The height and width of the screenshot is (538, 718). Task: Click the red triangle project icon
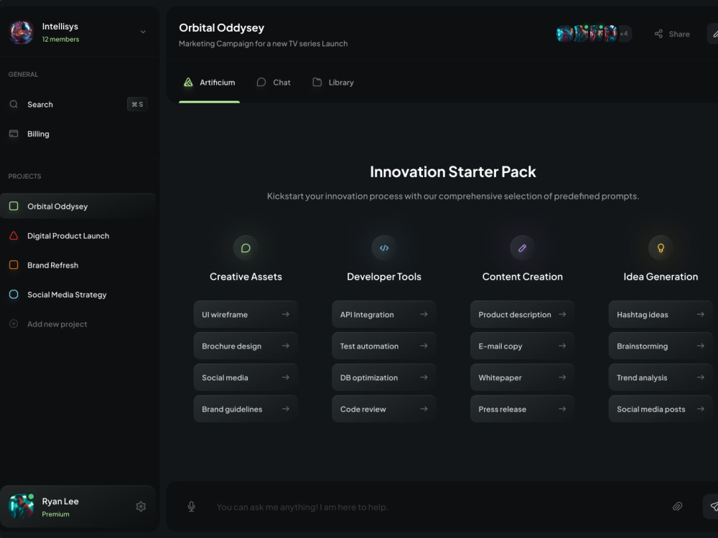point(14,235)
